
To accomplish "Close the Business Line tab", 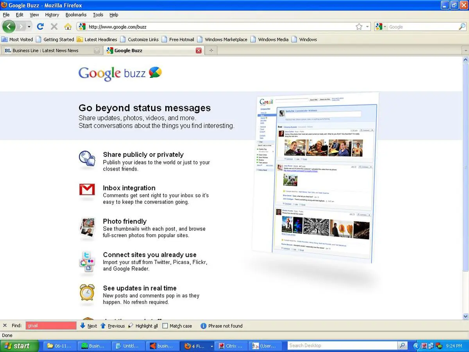I will click(x=97, y=50).
